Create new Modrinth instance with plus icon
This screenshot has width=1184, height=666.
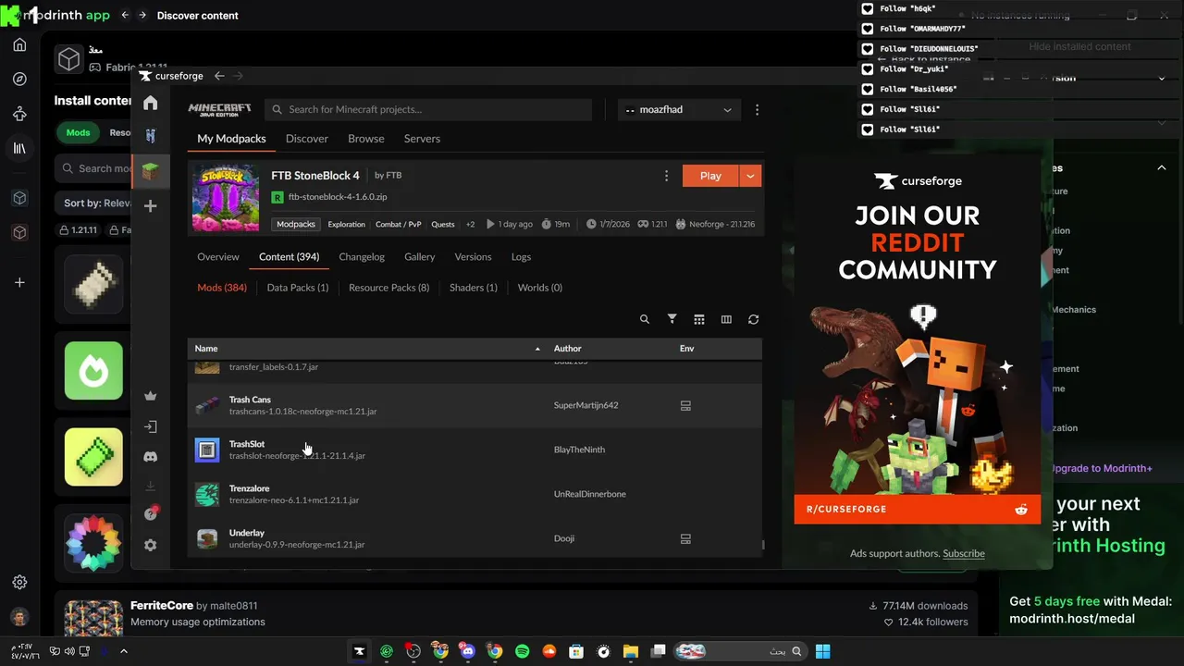[19, 282]
